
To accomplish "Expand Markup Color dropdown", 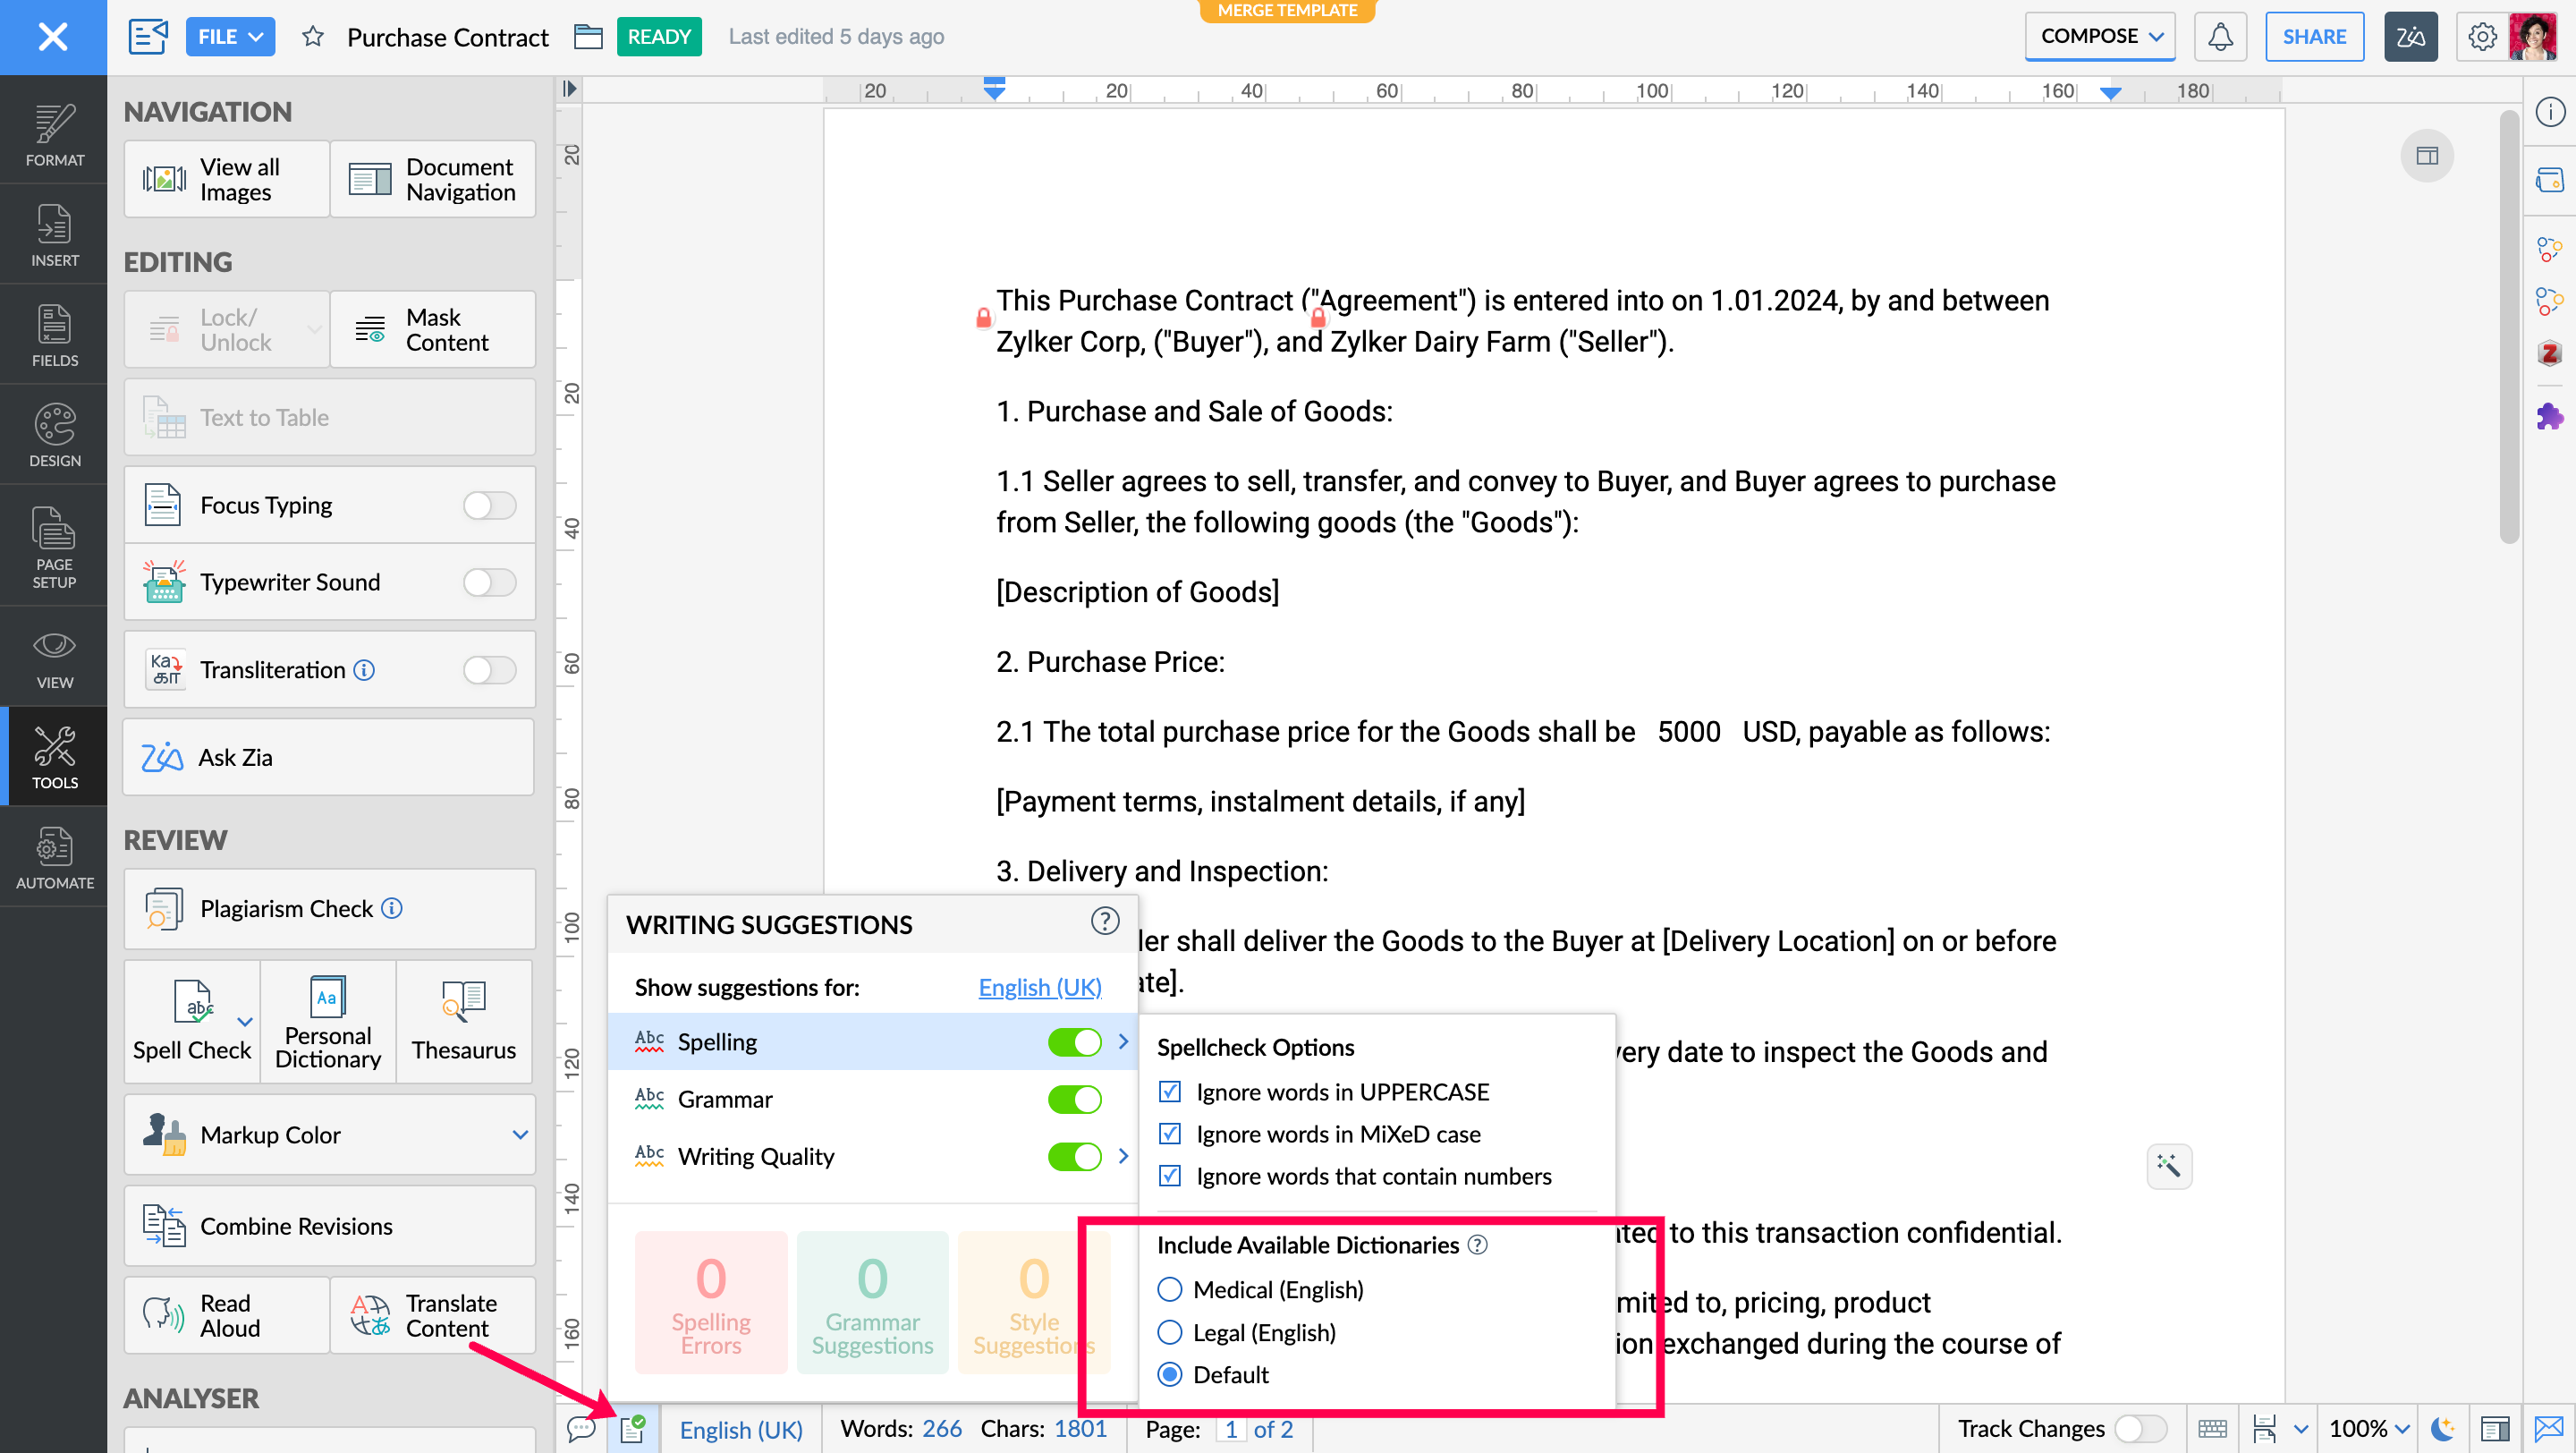I will click(520, 1134).
